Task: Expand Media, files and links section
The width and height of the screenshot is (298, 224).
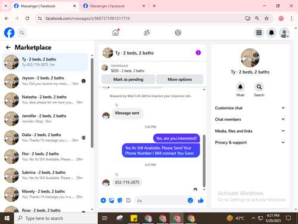Action: 250,131
